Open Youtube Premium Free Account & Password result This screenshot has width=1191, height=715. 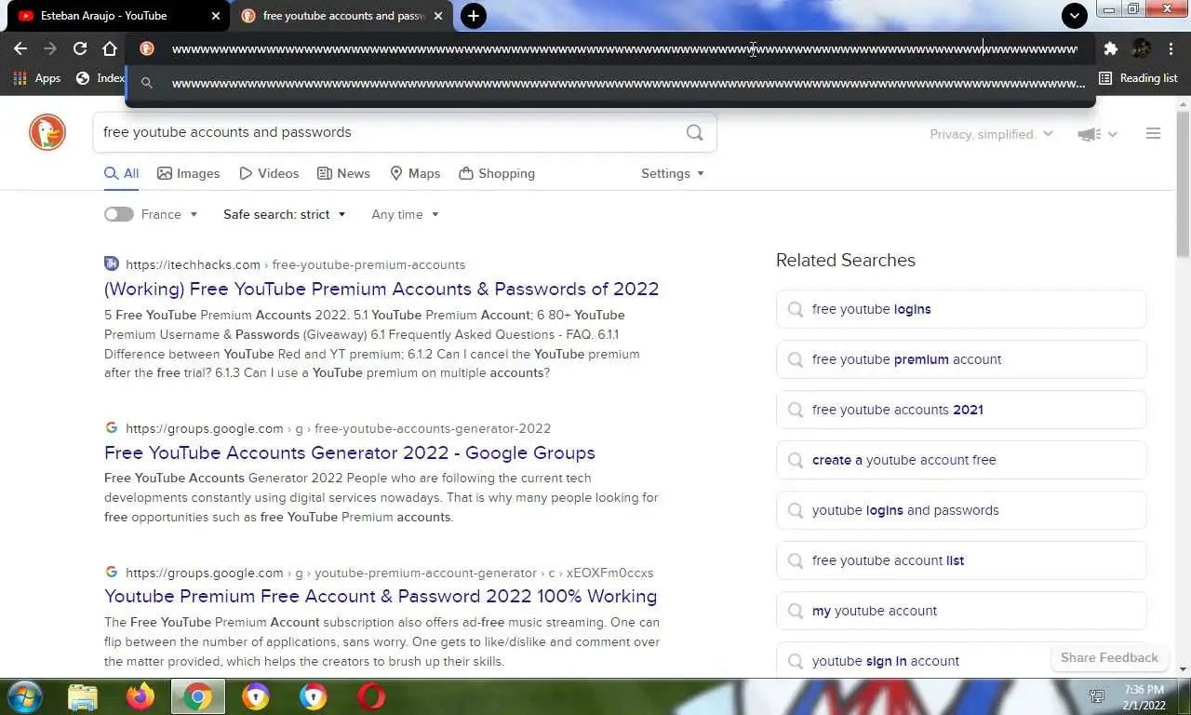(x=381, y=596)
